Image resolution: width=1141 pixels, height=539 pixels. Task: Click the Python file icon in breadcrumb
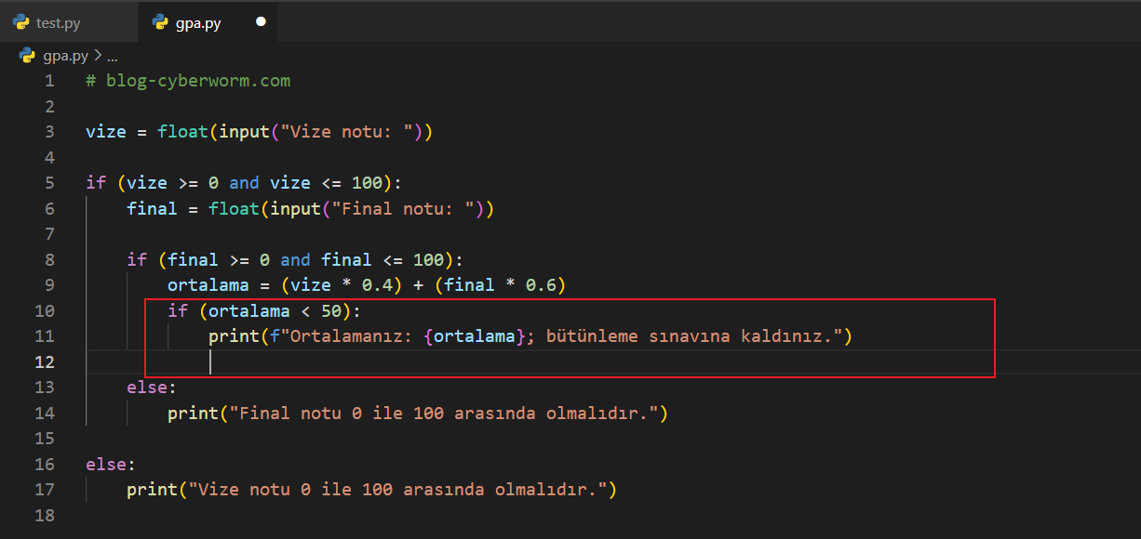[28, 56]
